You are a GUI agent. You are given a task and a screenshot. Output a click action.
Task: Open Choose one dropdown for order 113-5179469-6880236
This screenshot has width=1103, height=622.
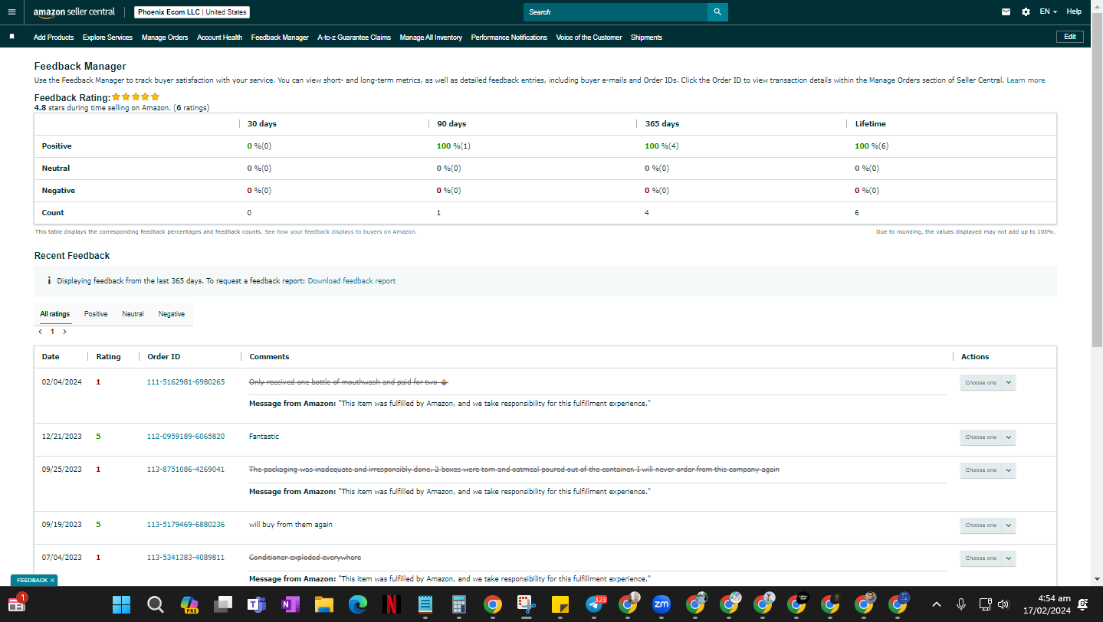point(987,525)
